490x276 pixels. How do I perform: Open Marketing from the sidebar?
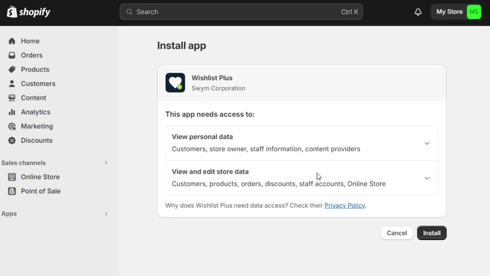pyautogui.click(x=37, y=126)
